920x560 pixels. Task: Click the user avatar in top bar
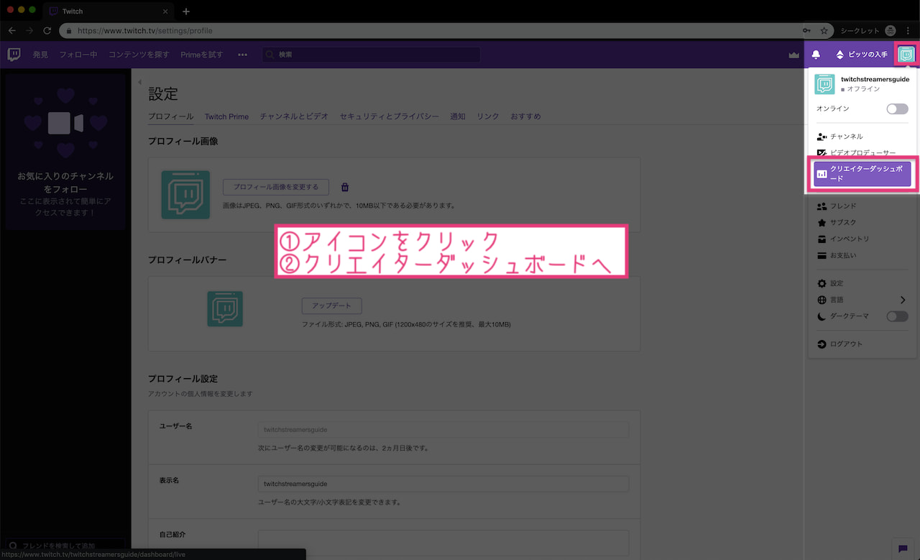coord(907,55)
